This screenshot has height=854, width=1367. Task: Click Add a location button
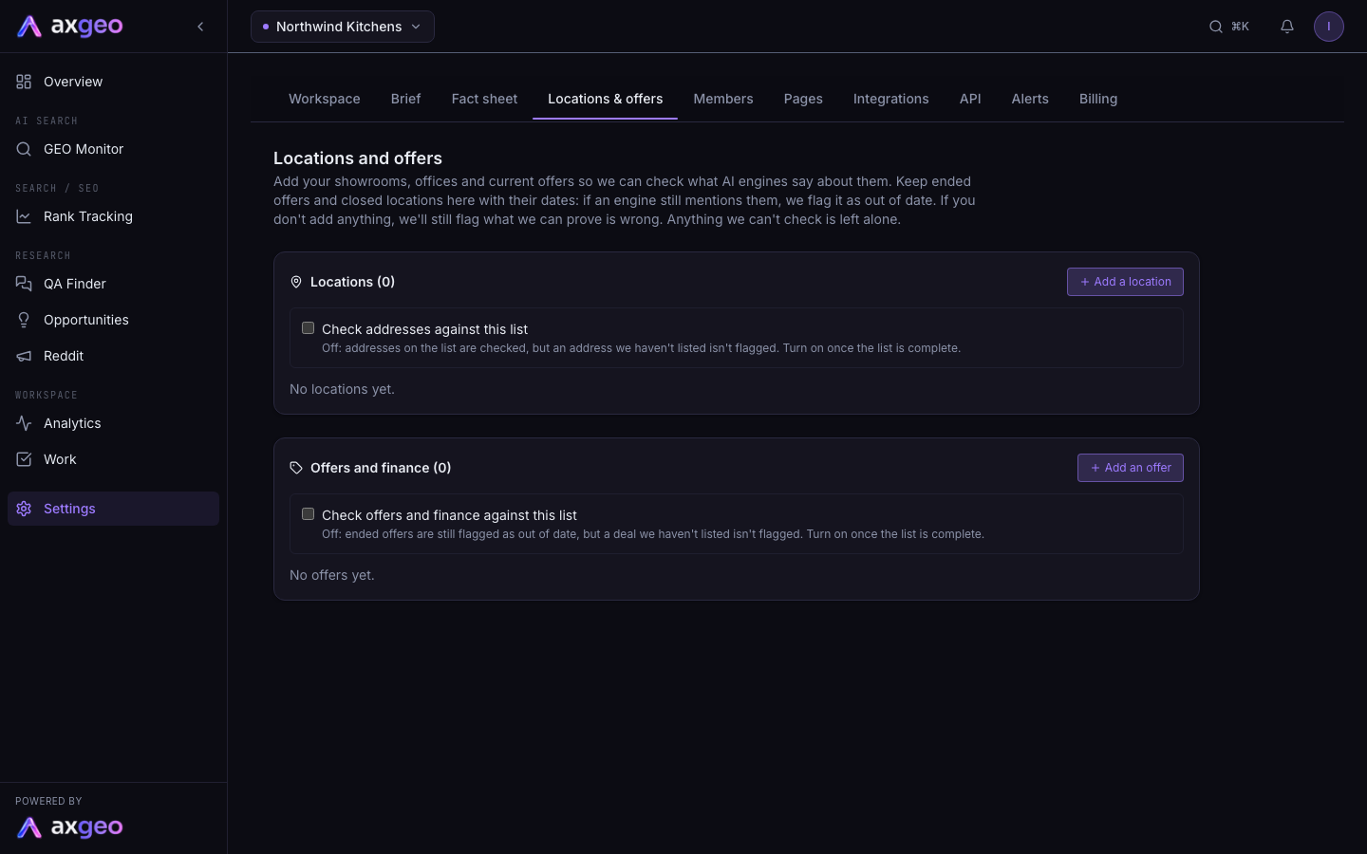click(x=1125, y=282)
